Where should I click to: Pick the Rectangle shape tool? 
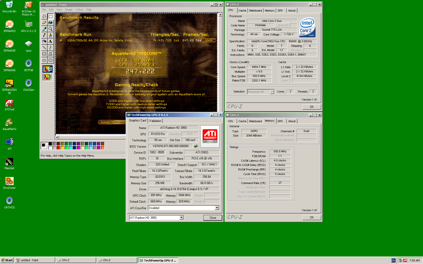(44, 54)
